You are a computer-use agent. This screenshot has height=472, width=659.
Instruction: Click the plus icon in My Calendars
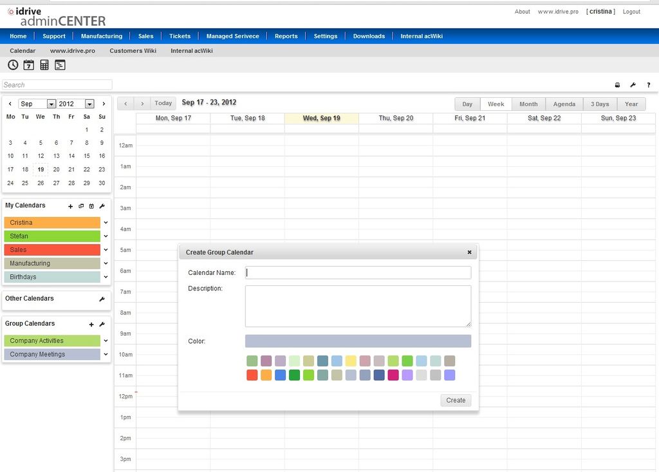[71, 206]
